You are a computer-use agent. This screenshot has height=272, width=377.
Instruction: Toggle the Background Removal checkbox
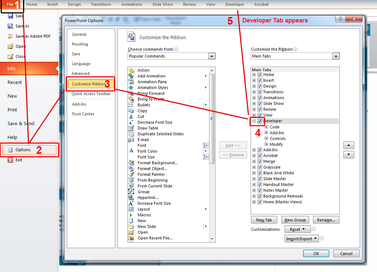(x=260, y=196)
